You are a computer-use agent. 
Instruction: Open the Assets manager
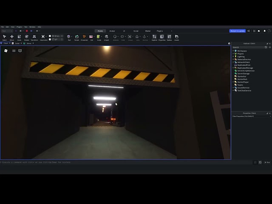(177, 38)
